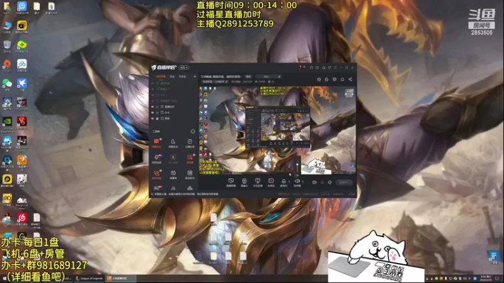Screen dimensions: 504x283
Task: Click the microphone icon in the bottom bar
Action: 283,182
